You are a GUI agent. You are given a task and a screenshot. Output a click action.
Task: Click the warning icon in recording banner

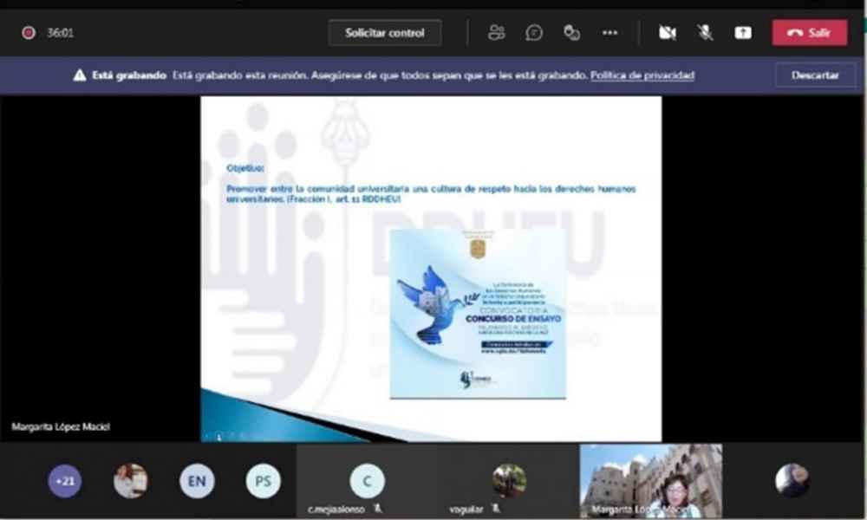click(80, 75)
